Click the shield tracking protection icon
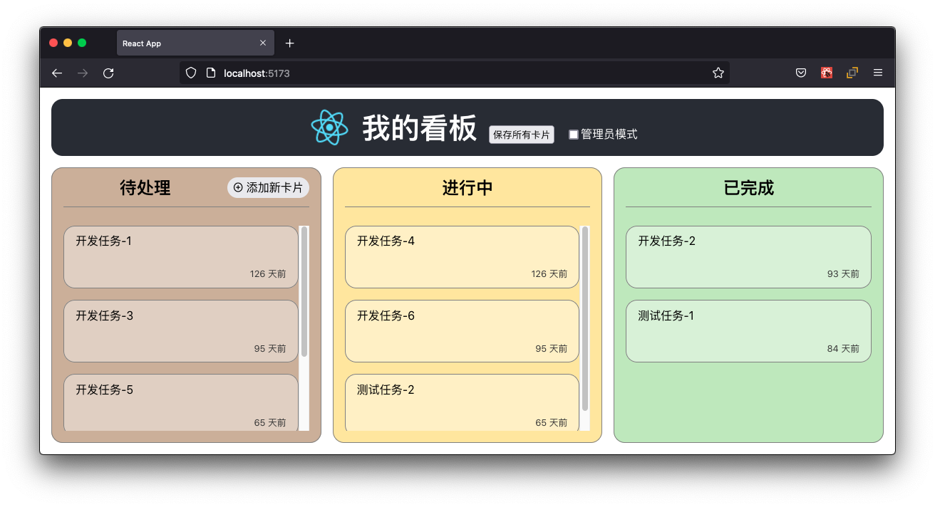935x507 pixels. click(191, 73)
